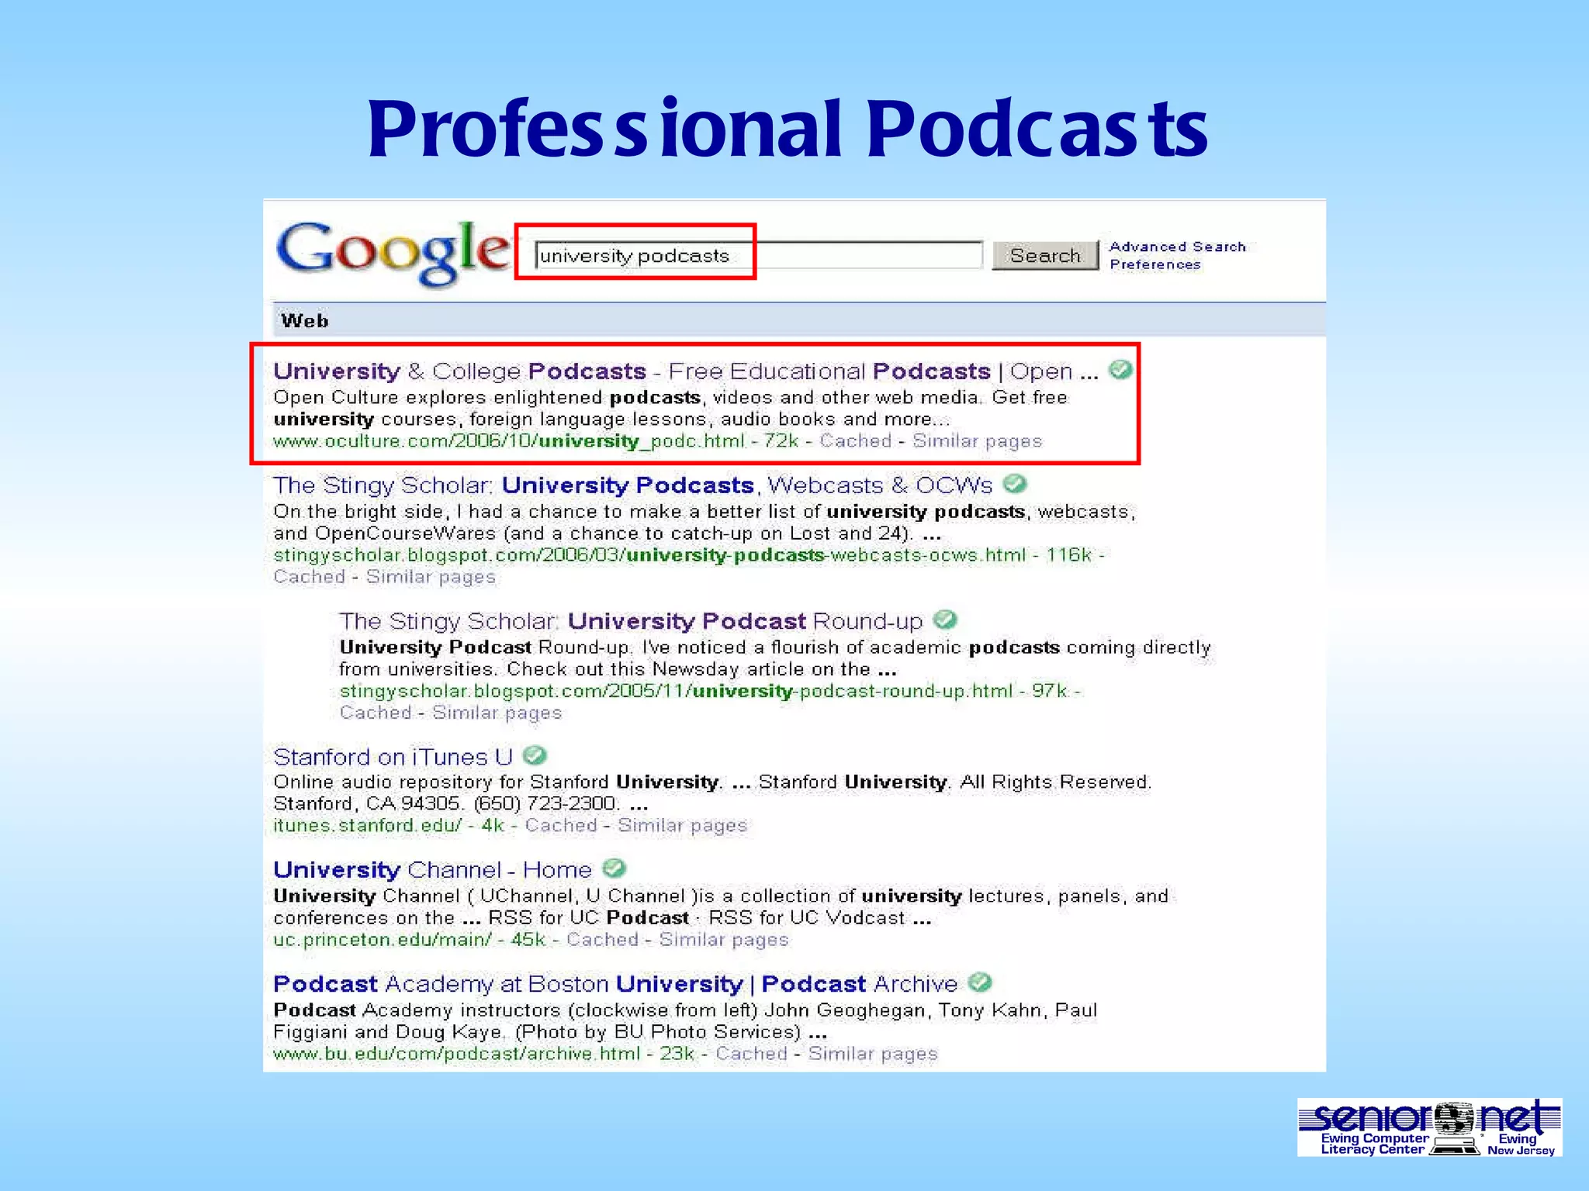Viewport: 1589px width, 1191px height.
Task: Open Similar pages for uc.princeton.edu result
Action: coord(724,940)
